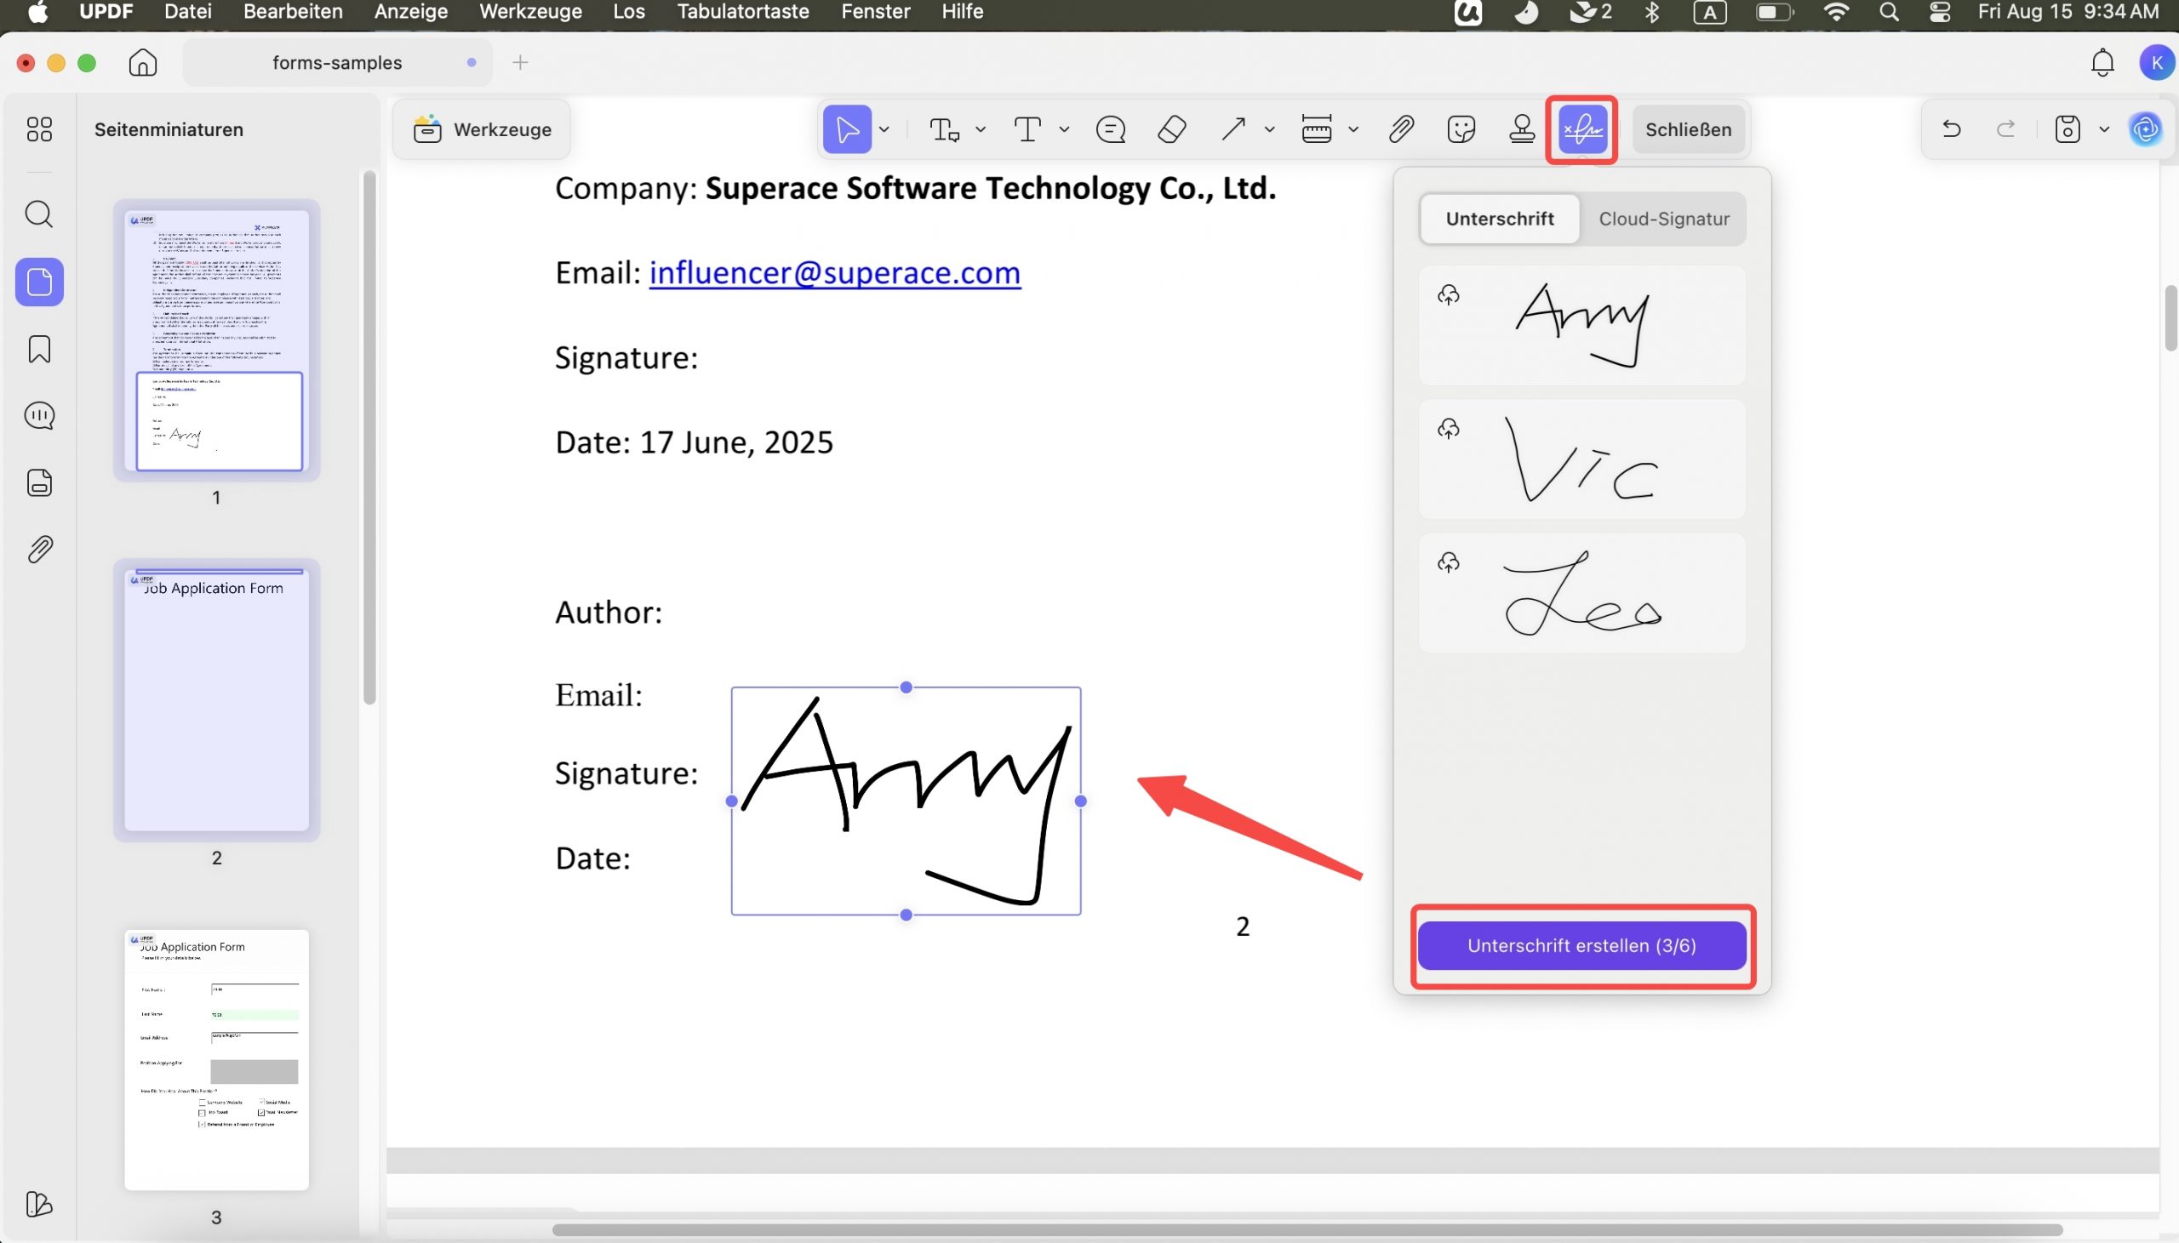Select the placed Amy signature on page
The width and height of the screenshot is (2179, 1243).
point(906,801)
